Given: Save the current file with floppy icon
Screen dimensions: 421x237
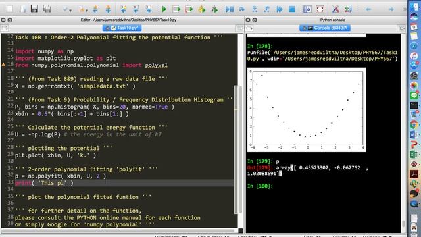Looking at the screenshot, I should (x=34, y=9).
